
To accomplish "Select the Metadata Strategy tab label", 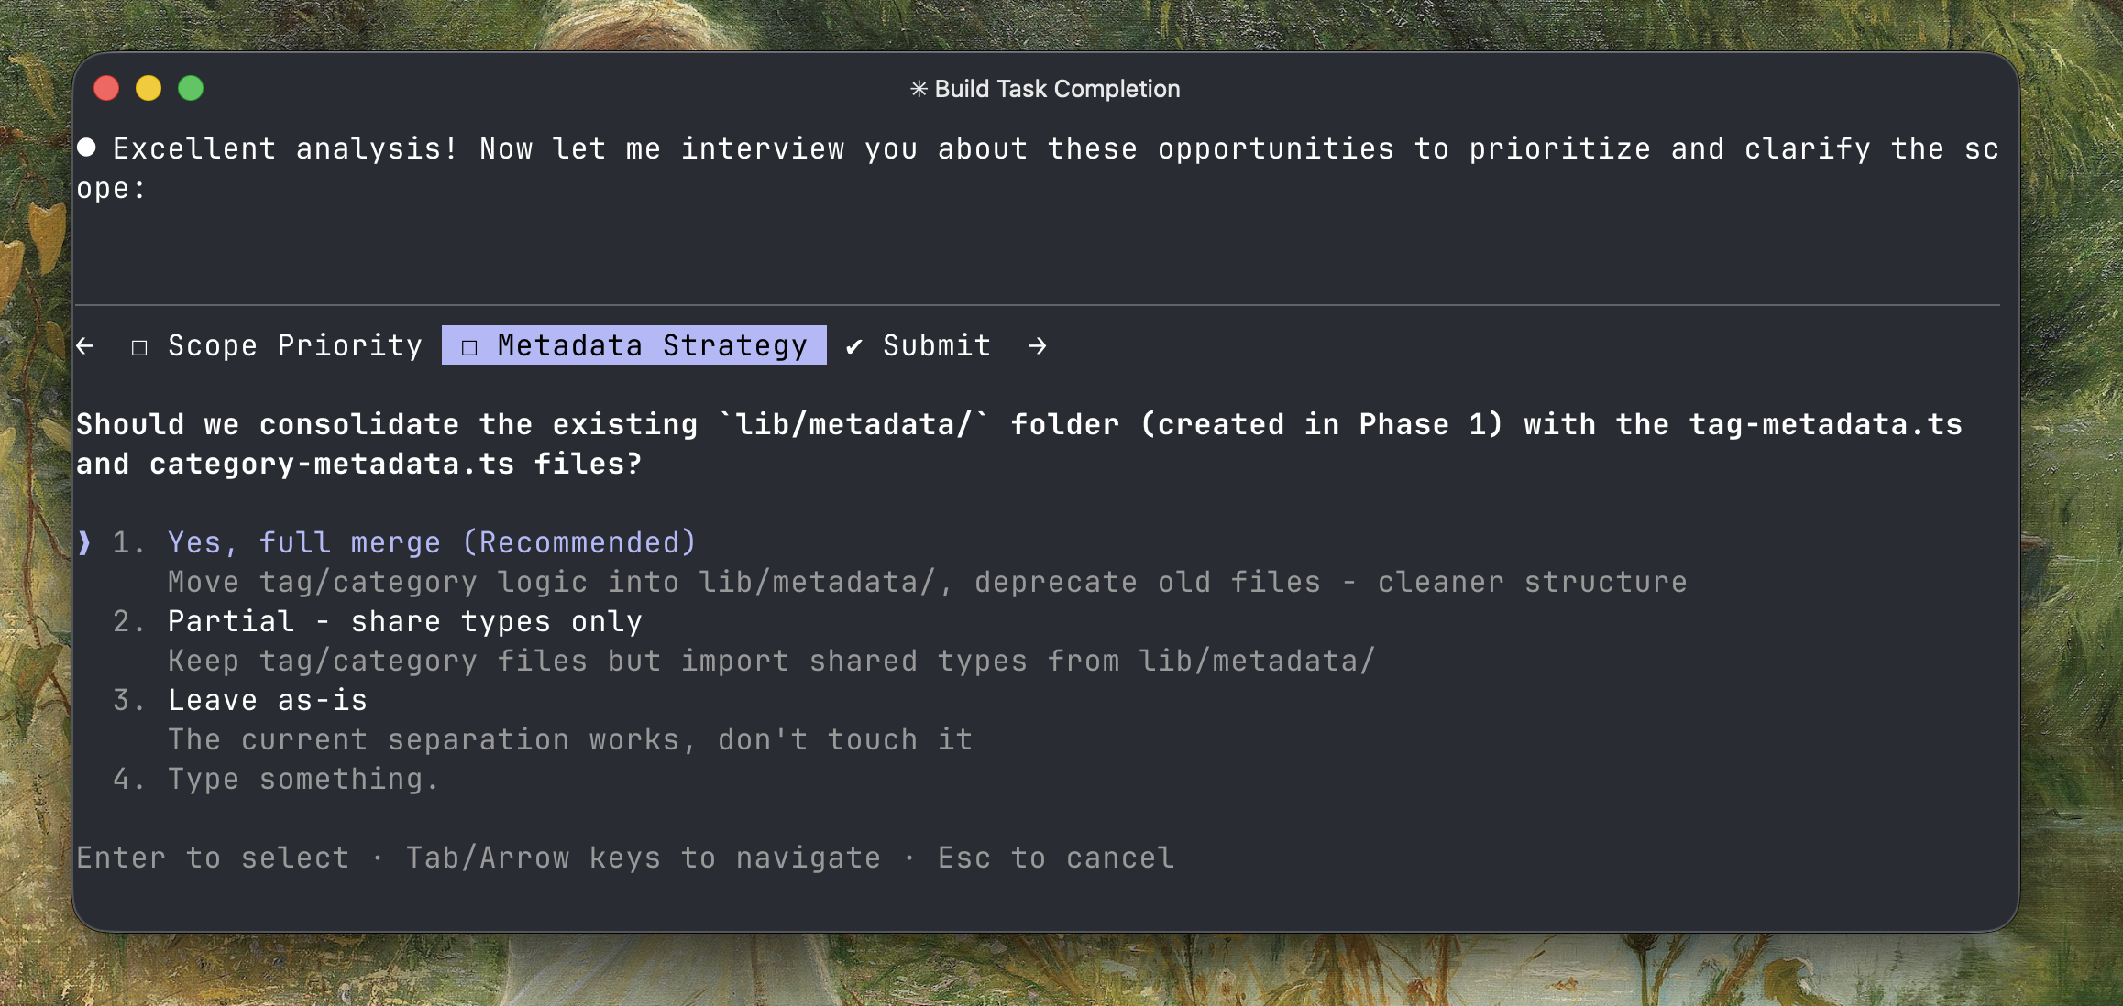I will click(x=652, y=345).
